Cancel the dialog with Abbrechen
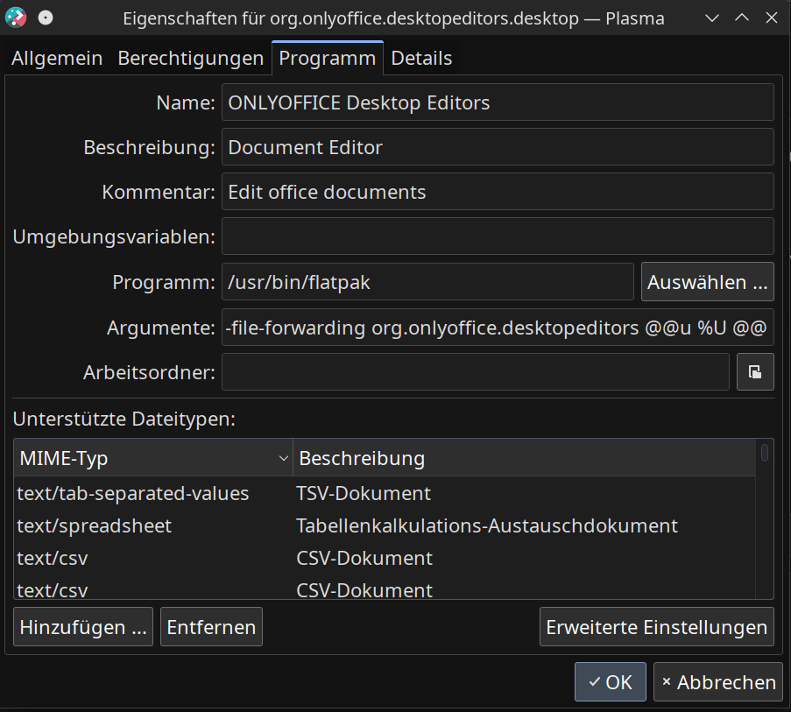The height and width of the screenshot is (712, 791). coord(718,682)
